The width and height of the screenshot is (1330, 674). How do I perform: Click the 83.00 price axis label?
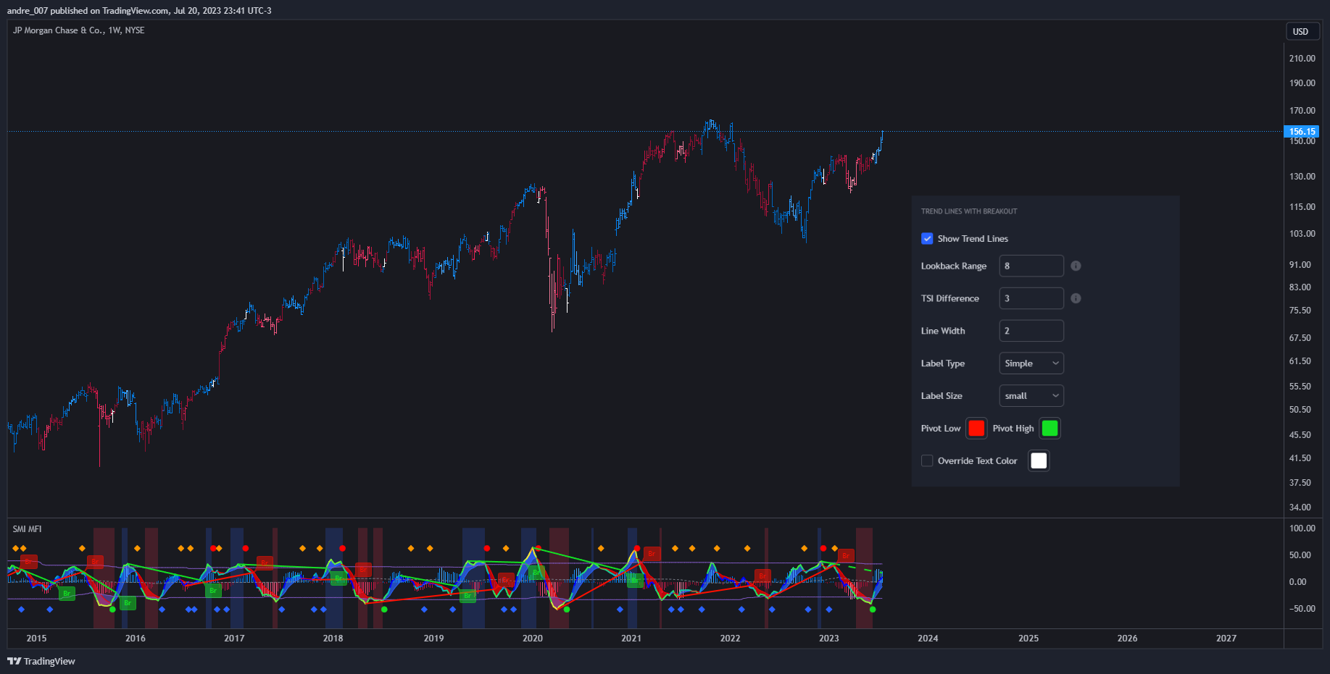pyautogui.click(x=1300, y=287)
